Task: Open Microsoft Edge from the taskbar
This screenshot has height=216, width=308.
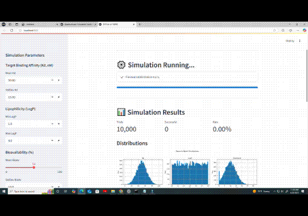Action: tap(82, 192)
